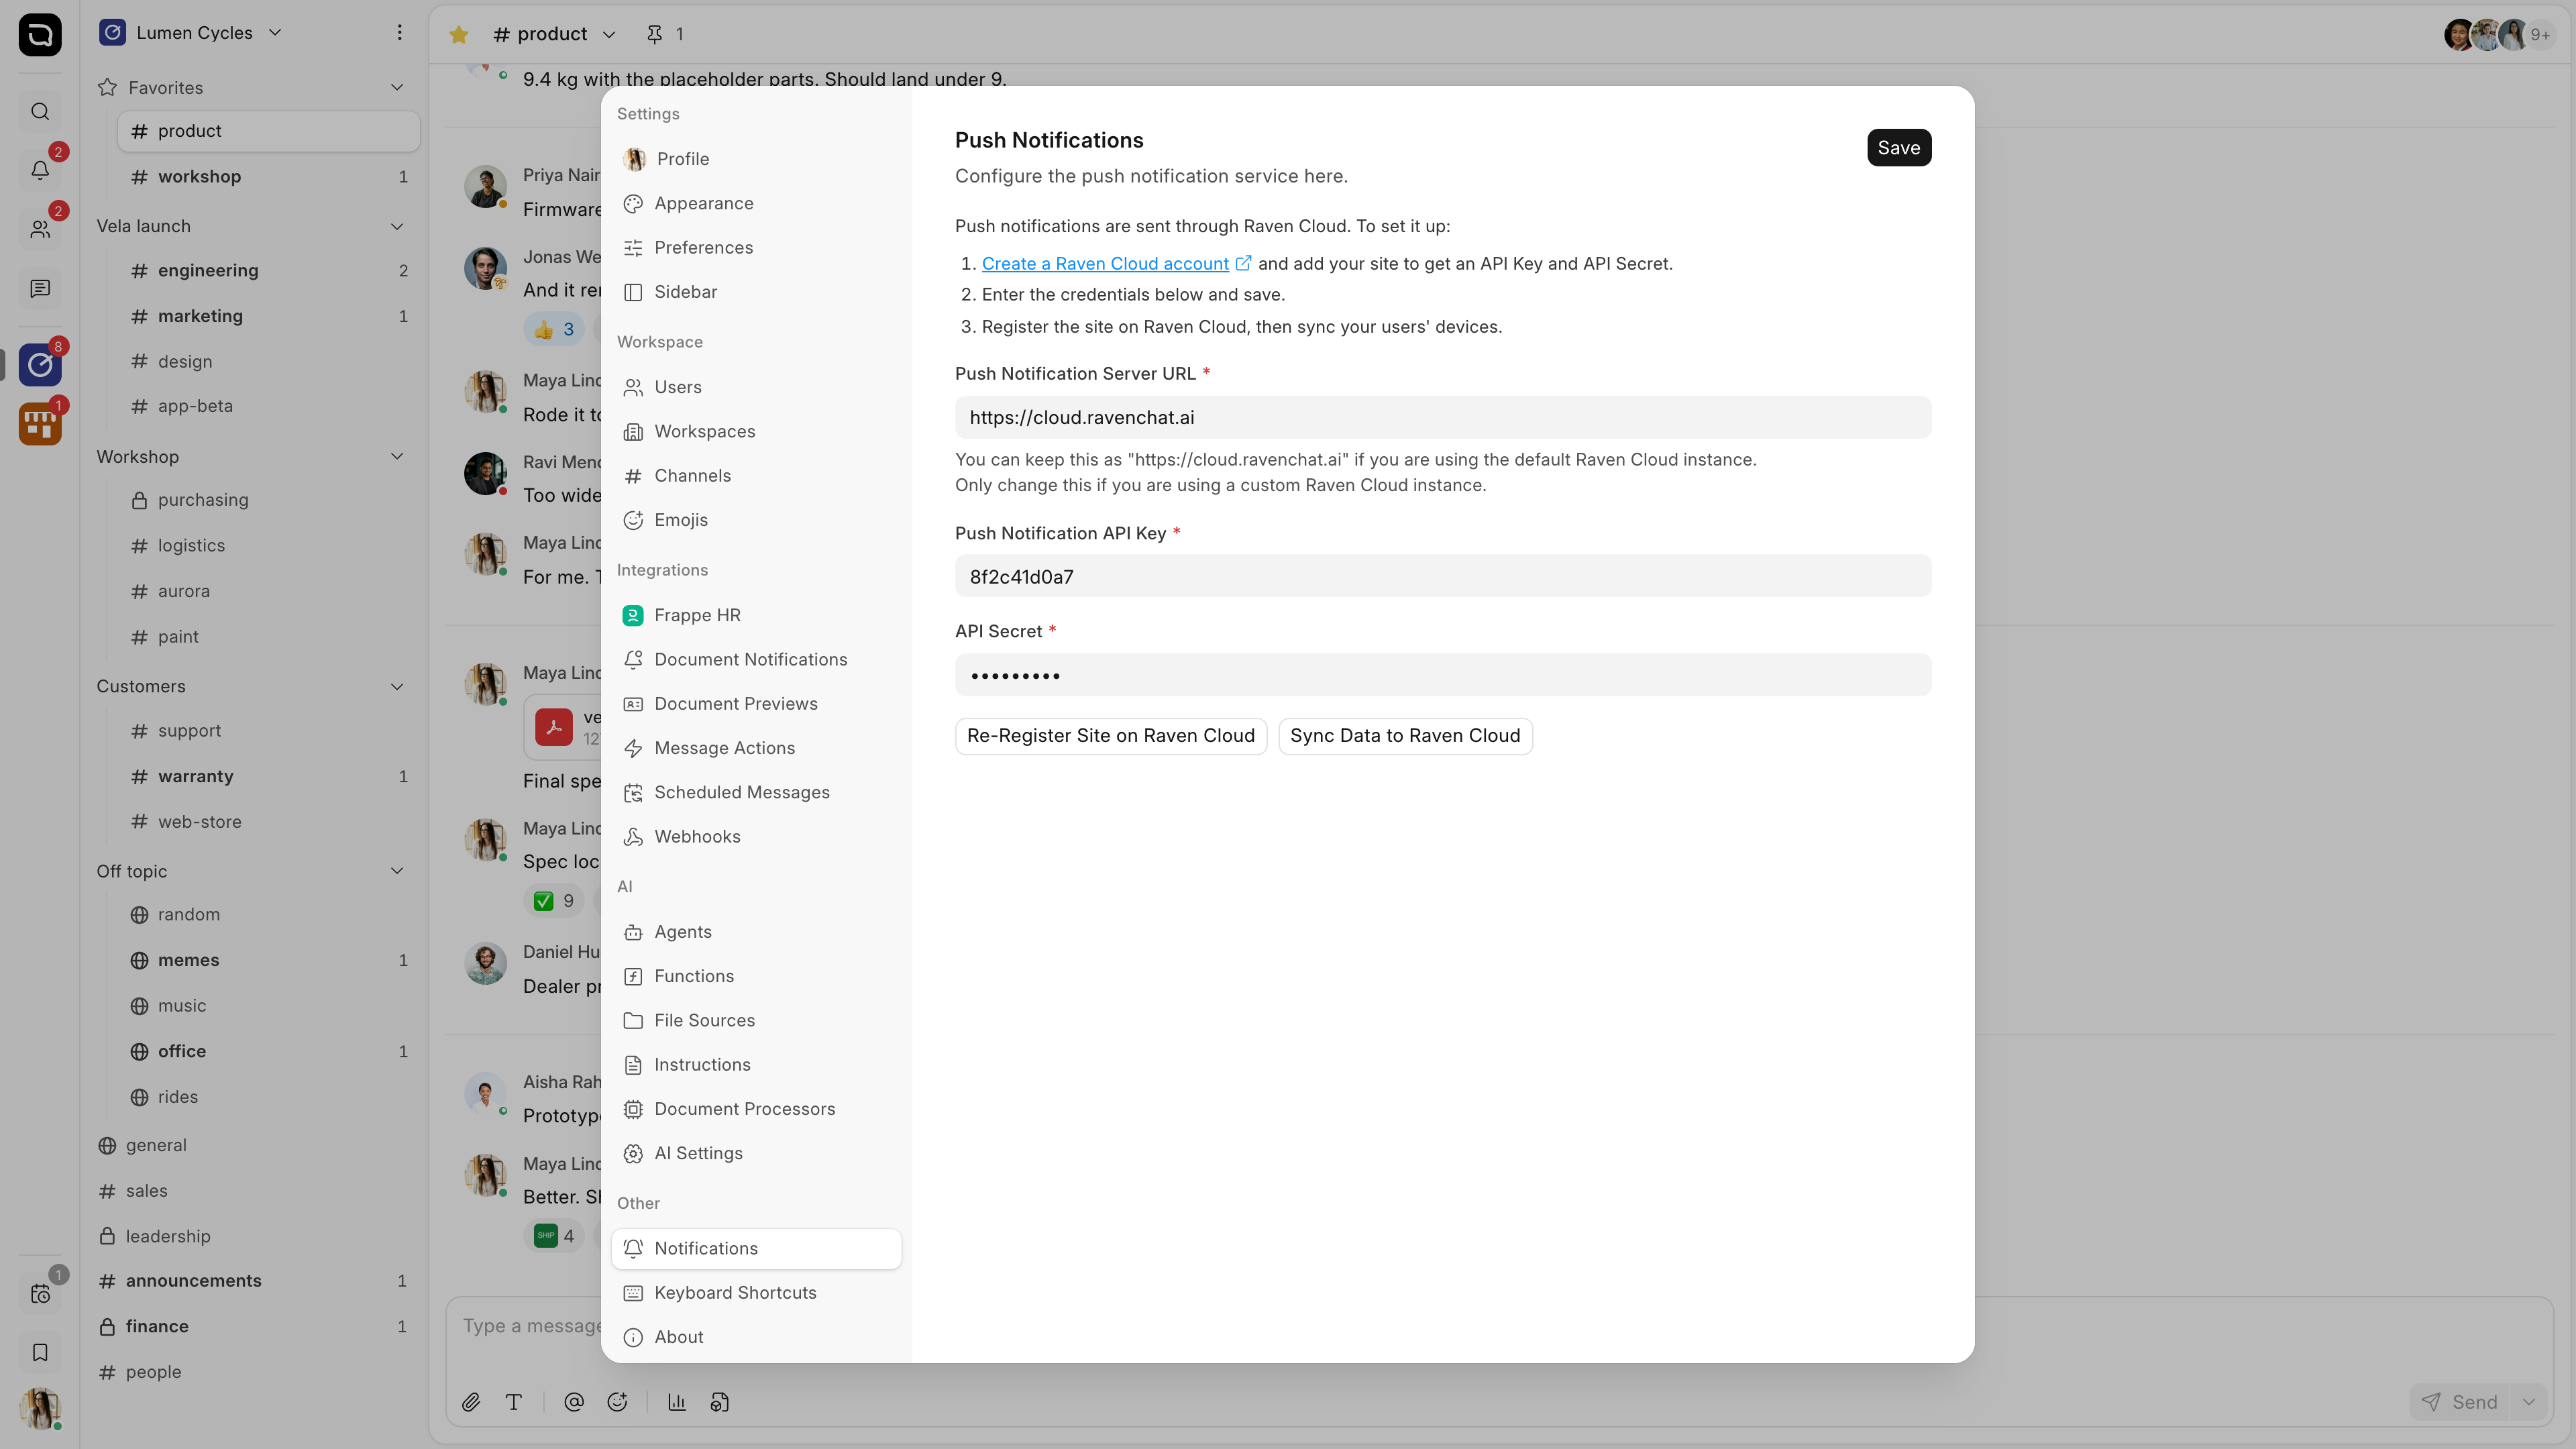Switch to Lumen Cycles workspace icon
This screenshot has width=2576, height=1449.
(40, 365)
